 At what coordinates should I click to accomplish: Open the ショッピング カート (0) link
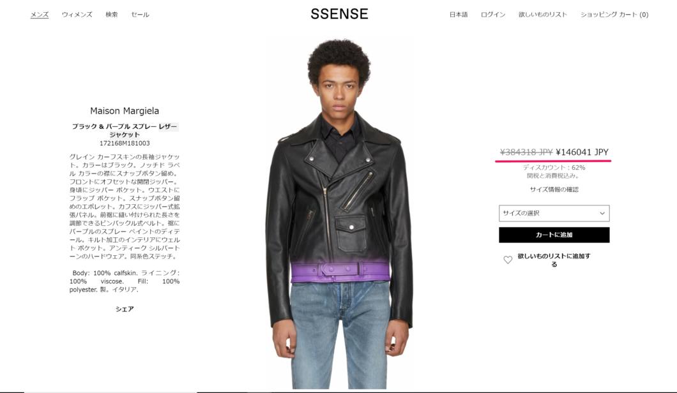[x=614, y=15]
